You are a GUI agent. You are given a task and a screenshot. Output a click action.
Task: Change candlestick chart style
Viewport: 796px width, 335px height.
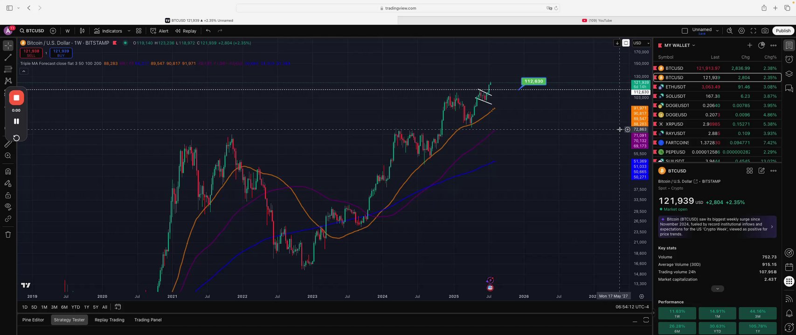82,31
